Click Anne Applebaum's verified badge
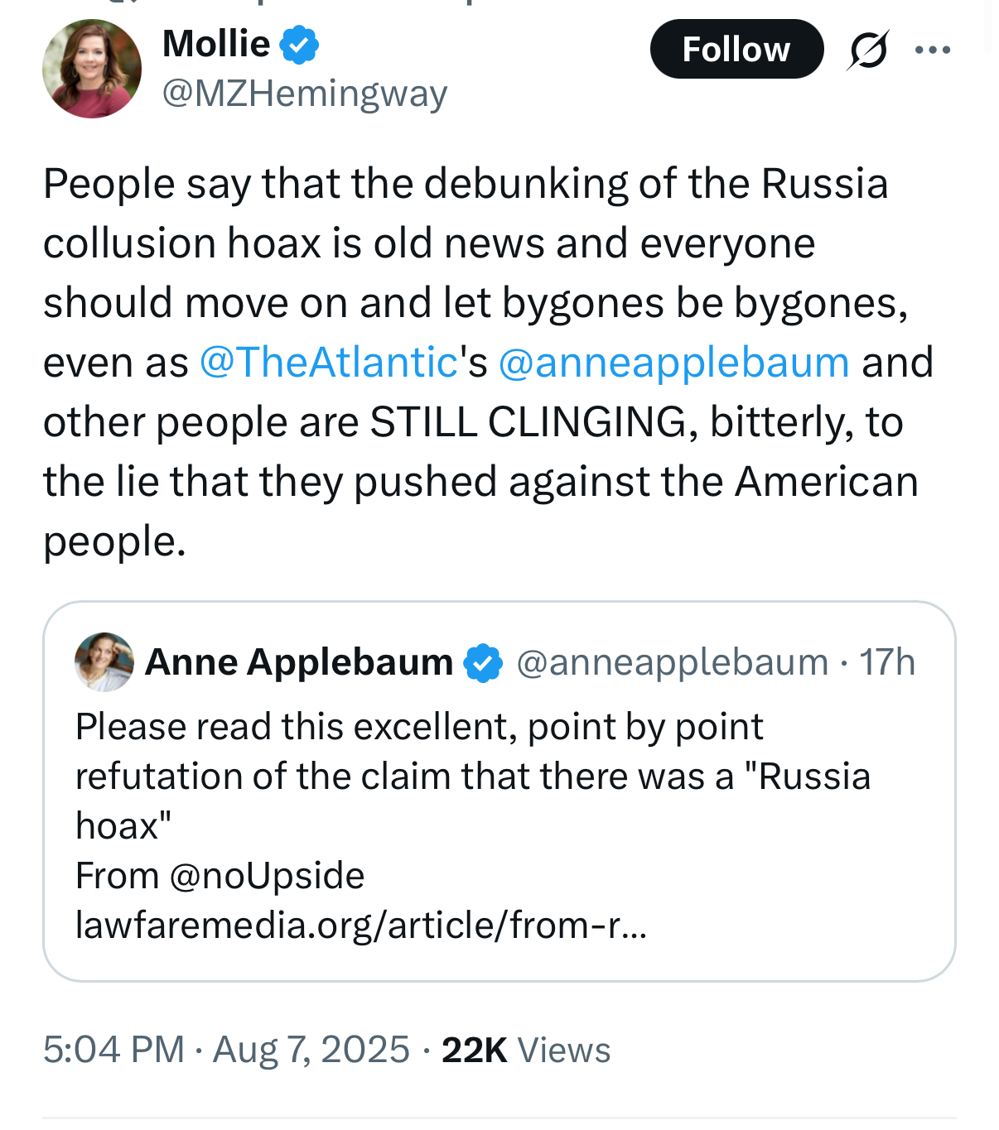The width and height of the screenshot is (999, 1130). 483,663
